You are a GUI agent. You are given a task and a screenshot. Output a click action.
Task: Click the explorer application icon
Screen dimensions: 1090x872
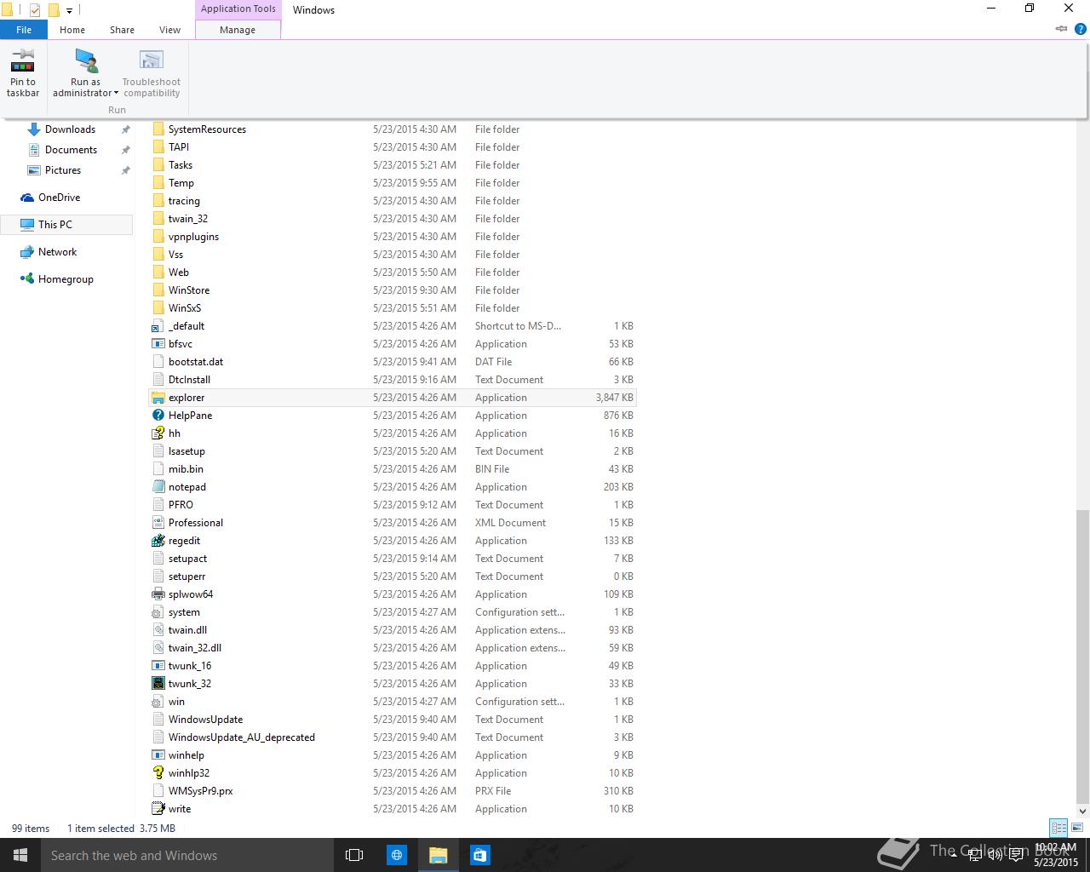[x=158, y=398]
